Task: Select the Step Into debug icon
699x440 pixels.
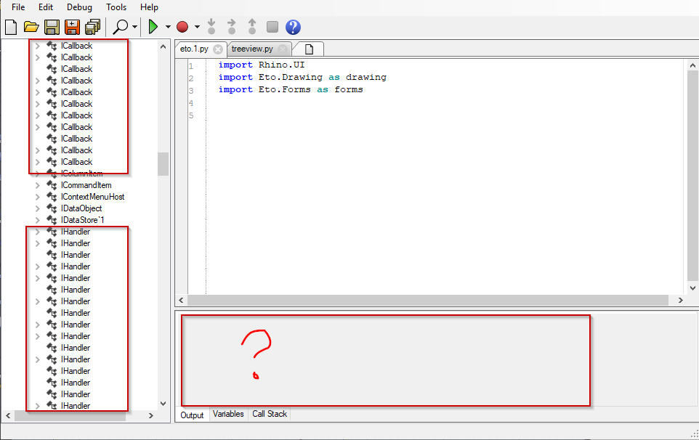Action: [211, 26]
